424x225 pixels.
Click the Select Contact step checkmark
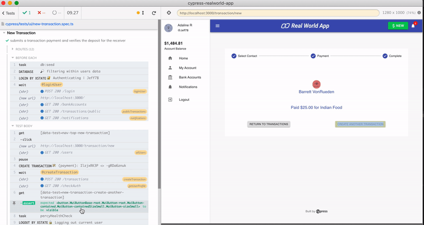point(234,56)
